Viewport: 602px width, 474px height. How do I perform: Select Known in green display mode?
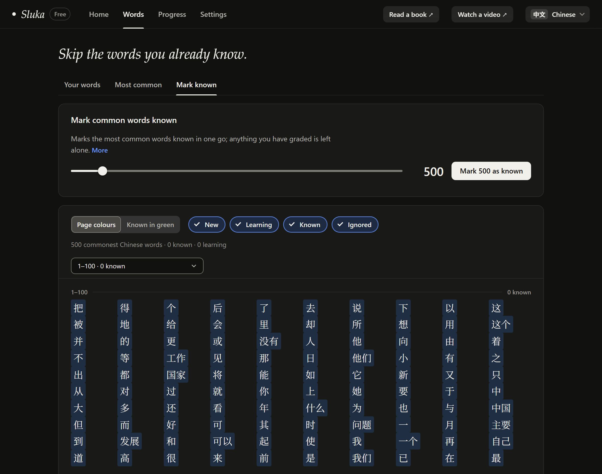[150, 224]
